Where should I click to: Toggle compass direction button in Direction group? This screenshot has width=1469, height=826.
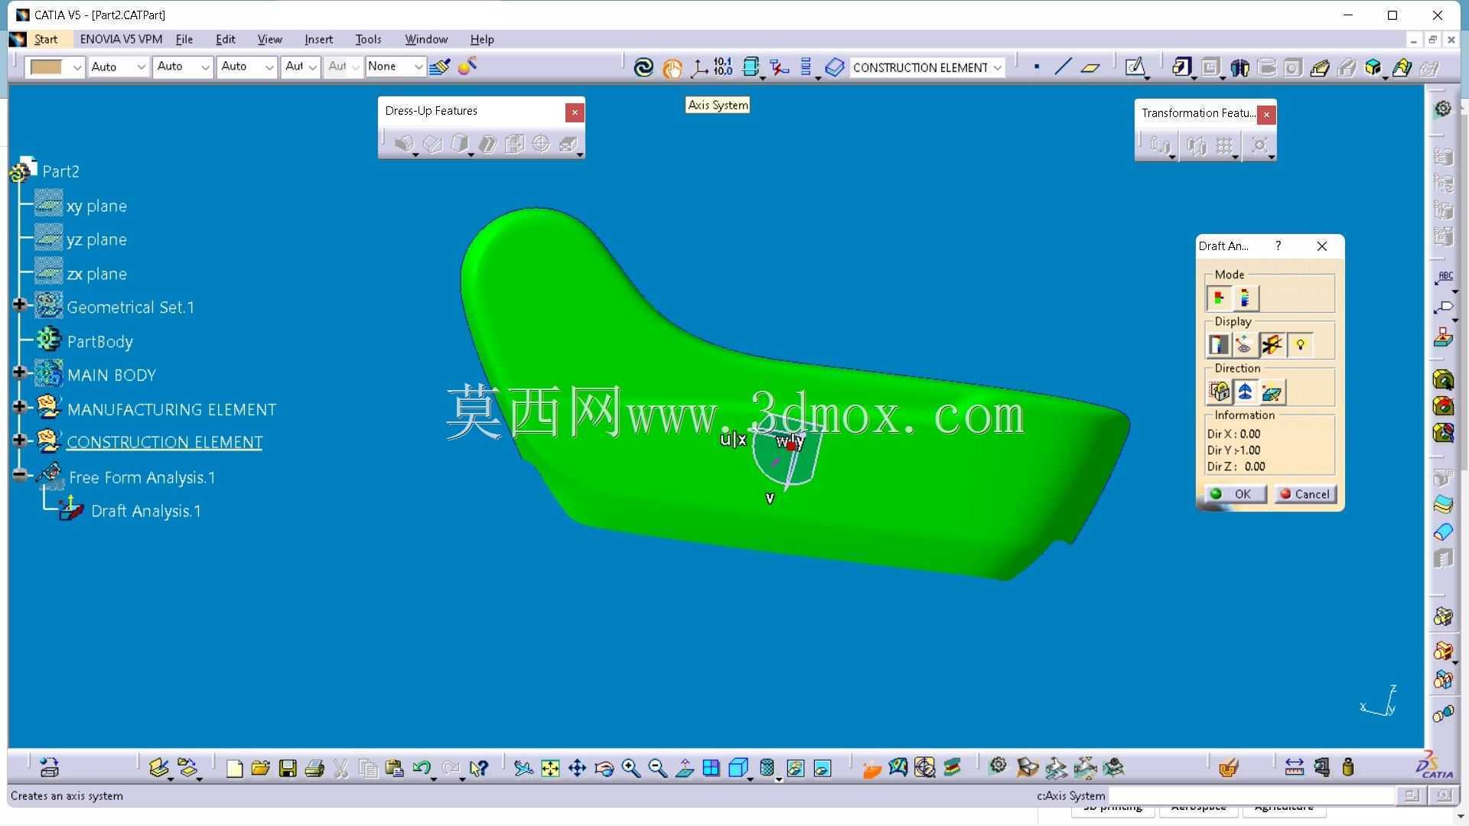tap(1245, 392)
